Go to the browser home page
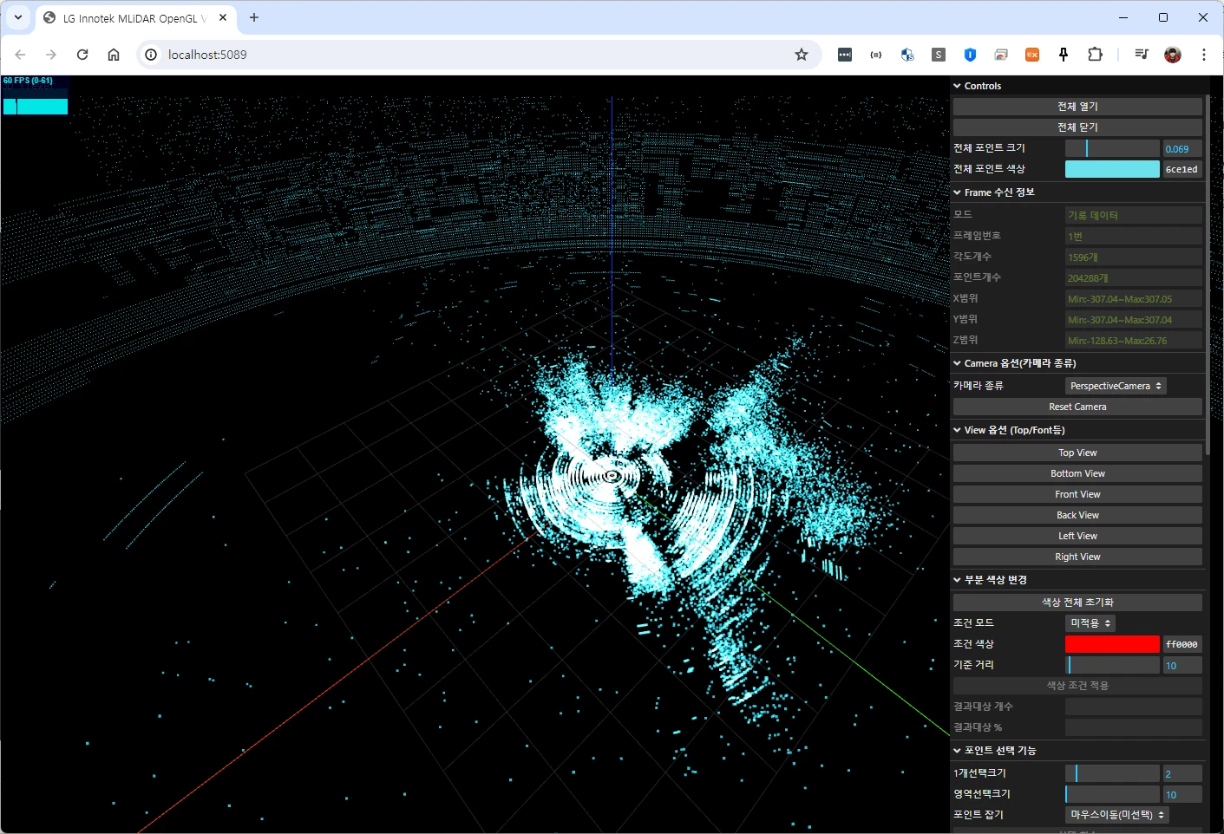The height and width of the screenshot is (834, 1224). (114, 55)
